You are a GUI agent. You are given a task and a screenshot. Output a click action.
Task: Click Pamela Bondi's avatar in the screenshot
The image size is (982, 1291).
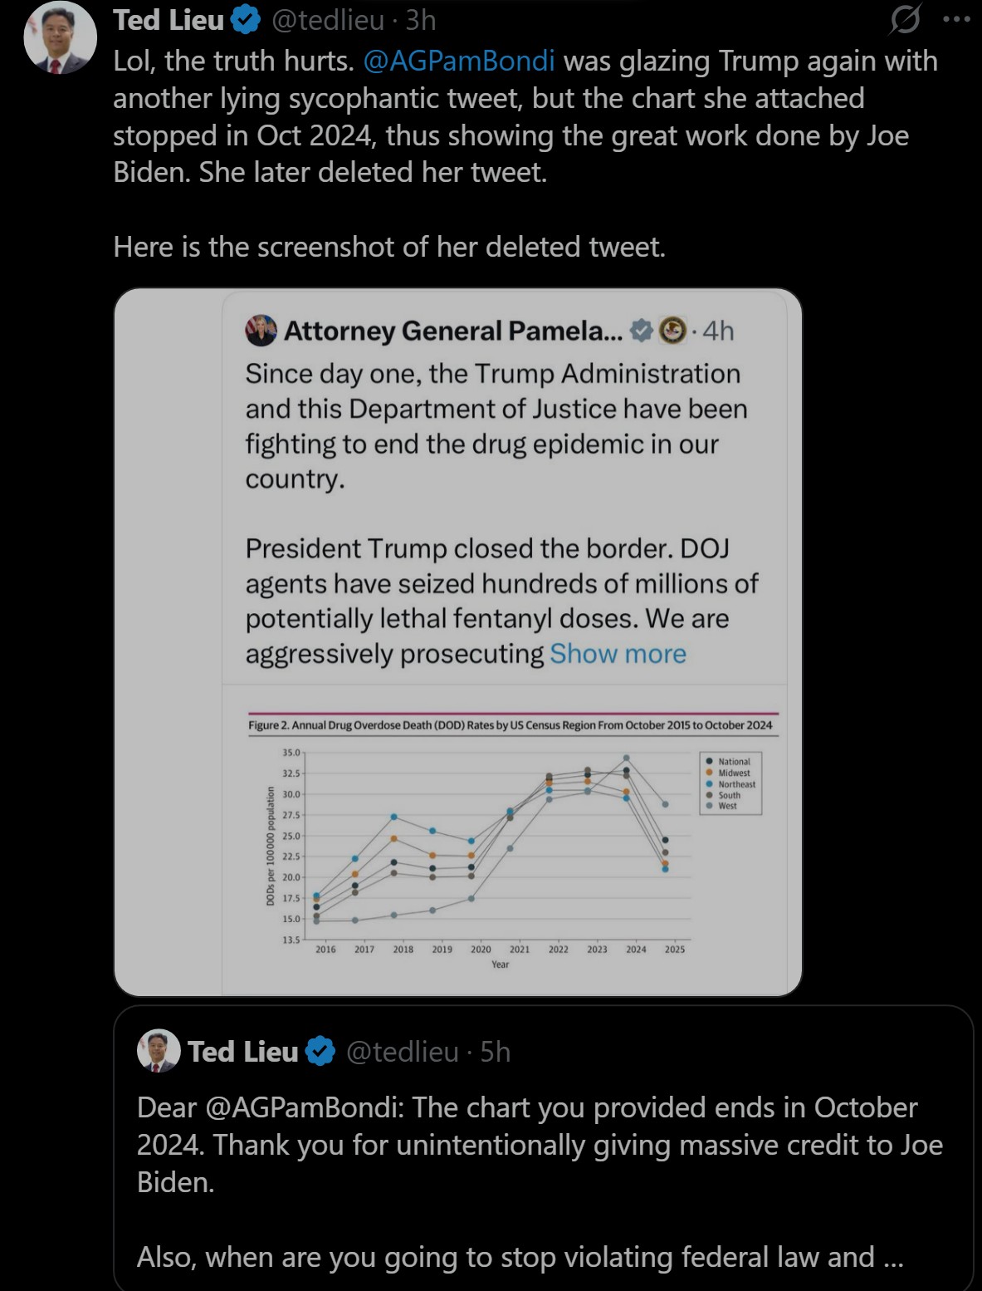pos(261,331)
